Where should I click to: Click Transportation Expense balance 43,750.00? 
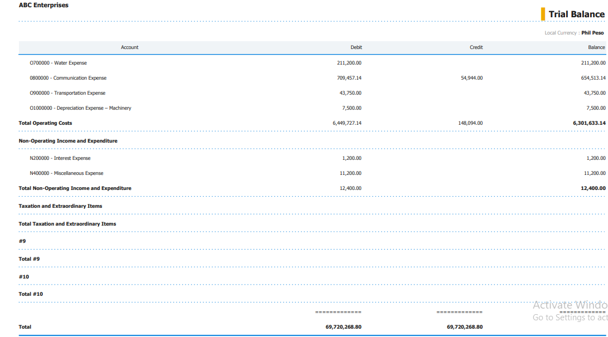595,93
